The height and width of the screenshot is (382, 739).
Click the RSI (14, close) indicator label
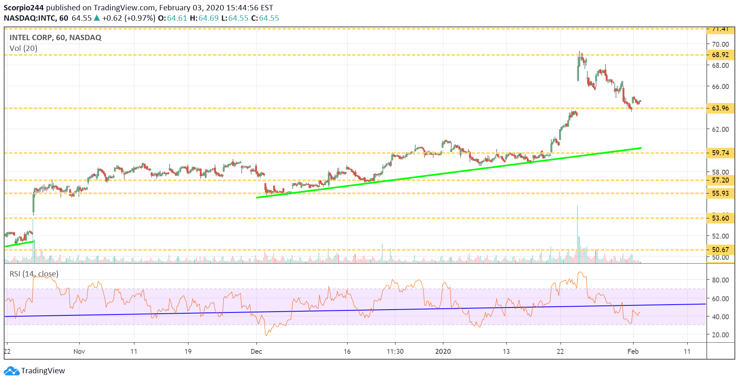[34, 274]
